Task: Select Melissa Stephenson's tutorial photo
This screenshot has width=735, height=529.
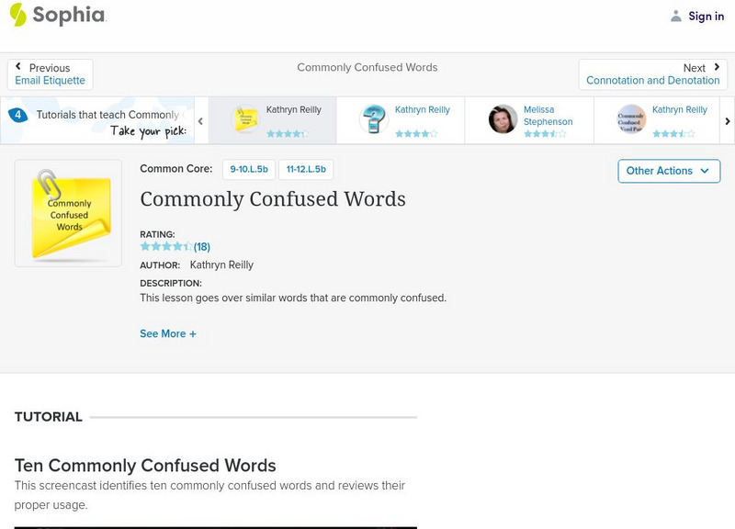Action: (x=503, y=118)
